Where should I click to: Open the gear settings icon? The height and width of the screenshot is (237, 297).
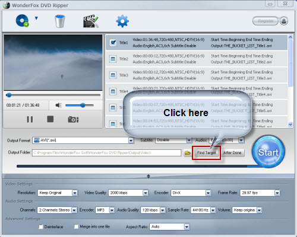[122, 21]
